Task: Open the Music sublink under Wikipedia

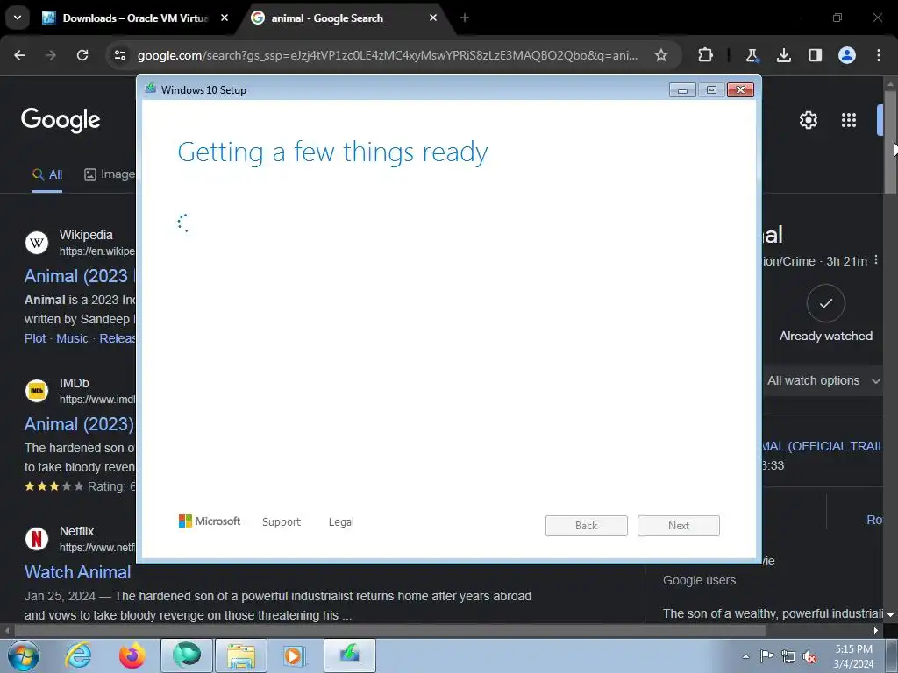Action: (72, 338)
